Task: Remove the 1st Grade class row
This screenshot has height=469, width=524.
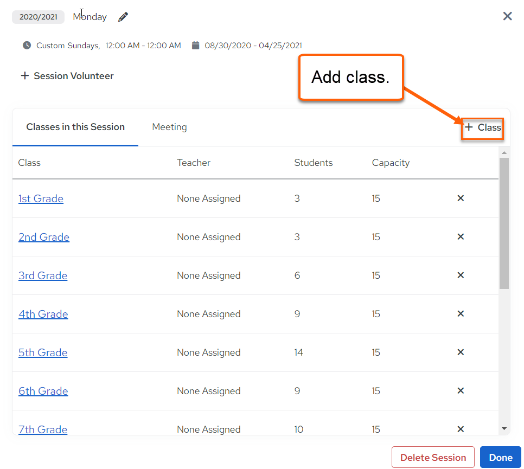Action: (461, 198)
